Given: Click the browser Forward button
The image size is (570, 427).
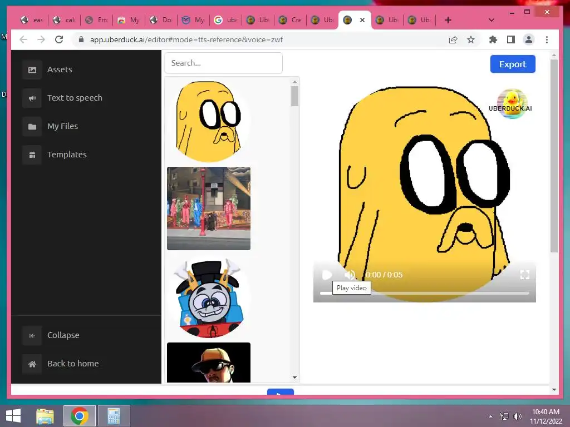Looking at the screenshot, I should click(41, 39).
